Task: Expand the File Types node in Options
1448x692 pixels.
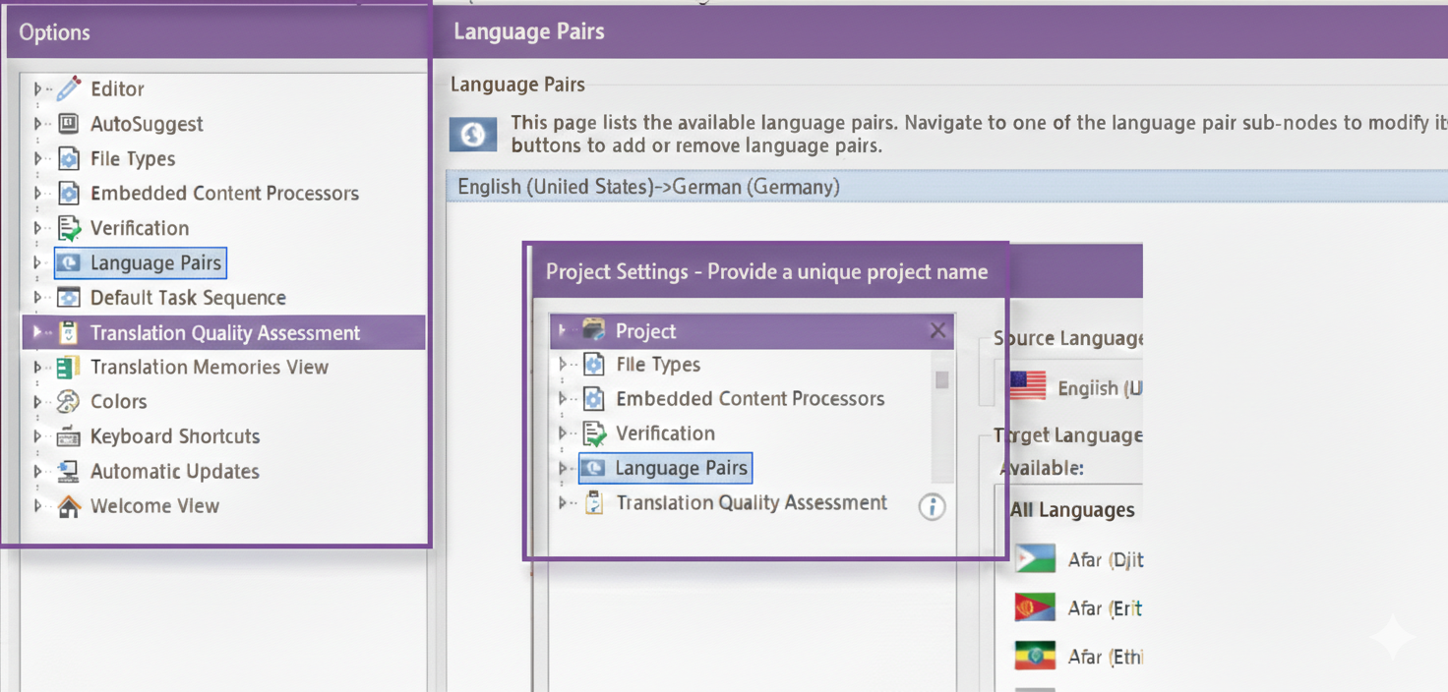Action: click(x=38, y=159)
